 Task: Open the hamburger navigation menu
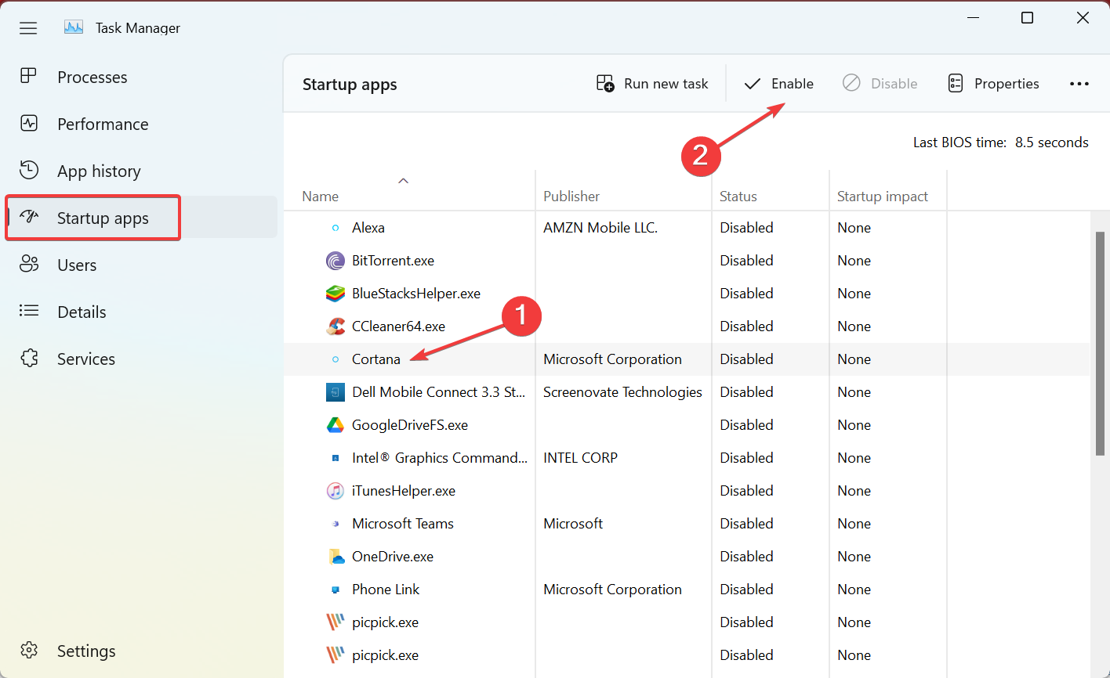click(x=28, y=28)
